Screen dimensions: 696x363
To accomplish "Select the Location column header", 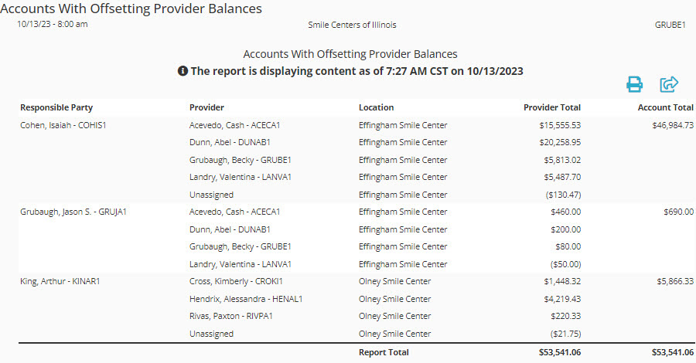I will 376,107.
